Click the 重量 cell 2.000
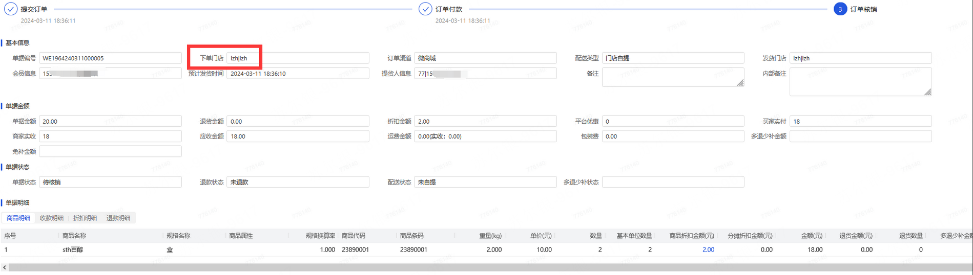Viewport: 973px width, 275px height. (x=494, y=250)
